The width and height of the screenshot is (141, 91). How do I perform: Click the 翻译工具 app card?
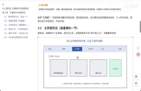pyautogui.click(x=98, y=68)
